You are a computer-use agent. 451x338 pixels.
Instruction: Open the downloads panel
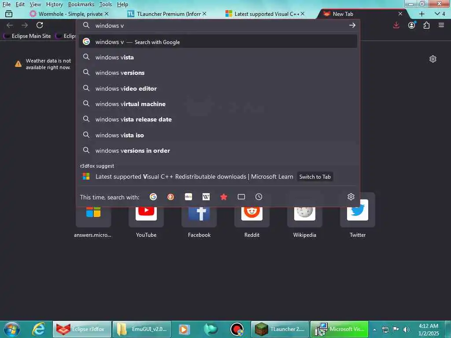pos(396,25)
